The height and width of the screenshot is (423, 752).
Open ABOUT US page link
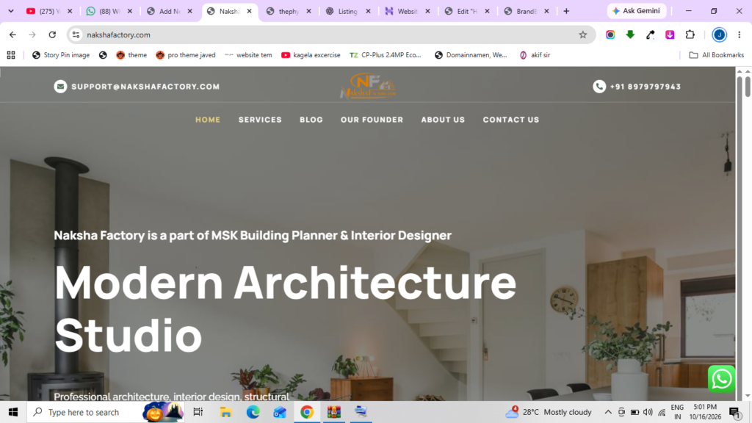[x=443, y=120]
